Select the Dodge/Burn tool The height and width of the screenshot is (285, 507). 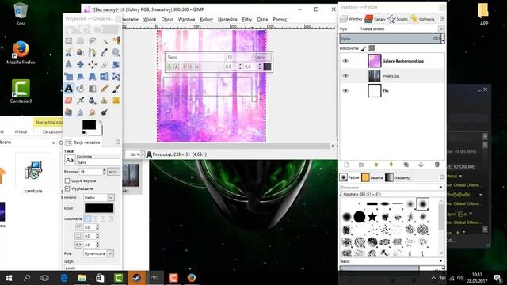(105, 112)
